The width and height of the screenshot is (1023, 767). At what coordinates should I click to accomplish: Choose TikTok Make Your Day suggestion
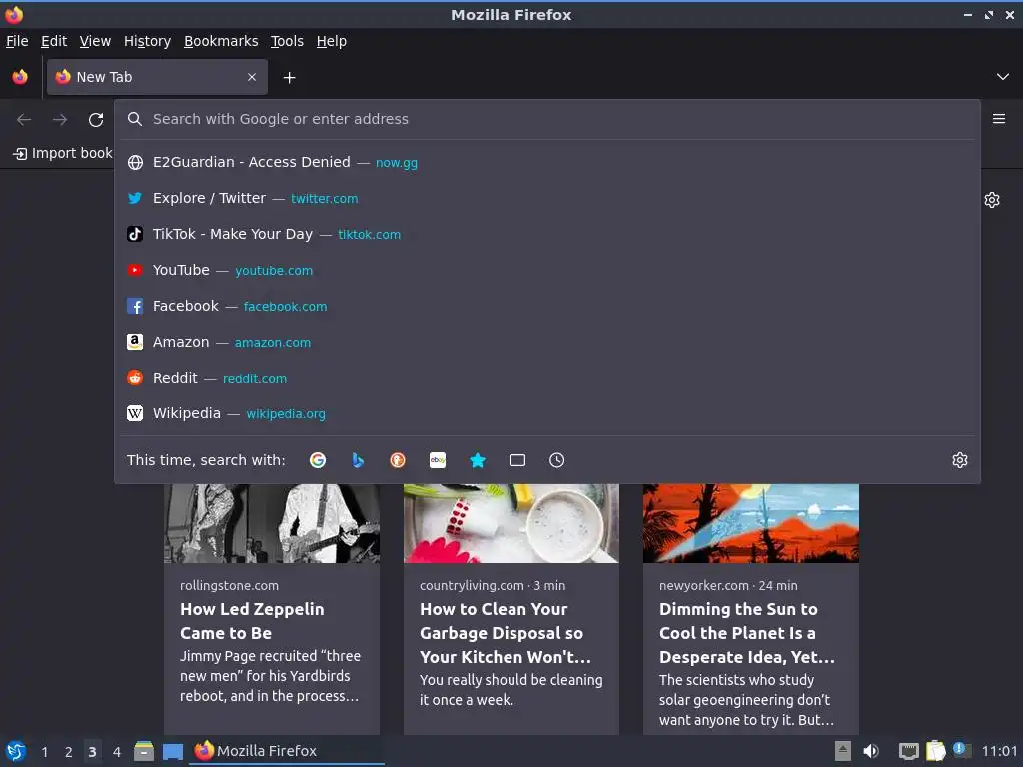546,234
